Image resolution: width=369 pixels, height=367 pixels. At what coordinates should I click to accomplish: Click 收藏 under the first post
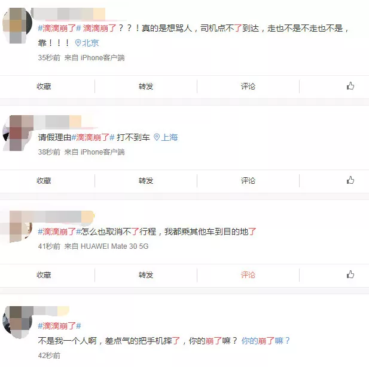click(x=44, y=87)
